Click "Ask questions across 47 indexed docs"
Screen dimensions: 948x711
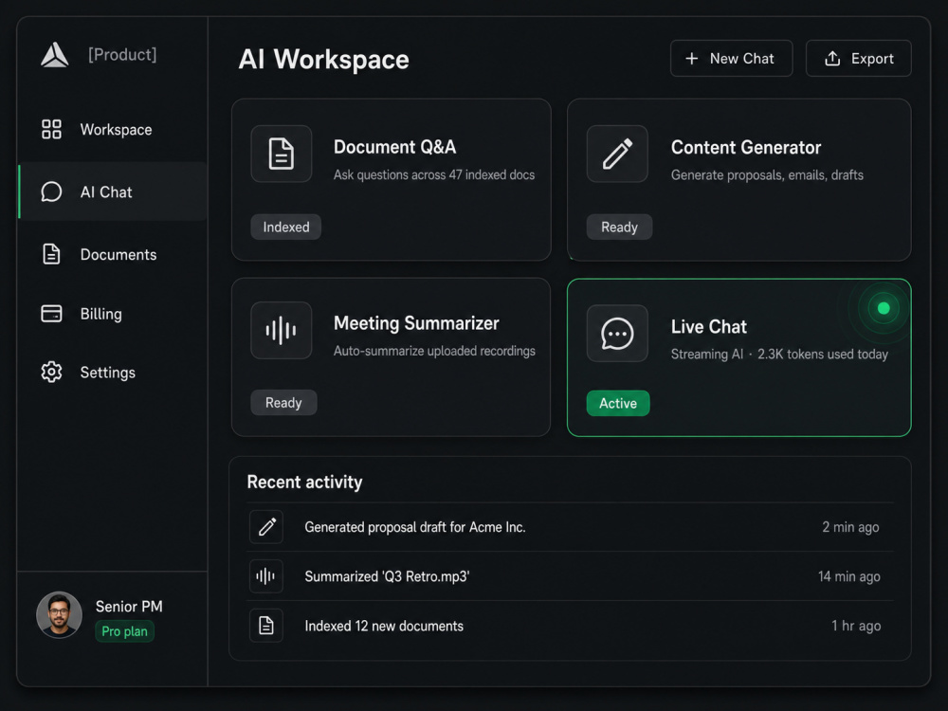pyautogui.click(x=434, y=174)
